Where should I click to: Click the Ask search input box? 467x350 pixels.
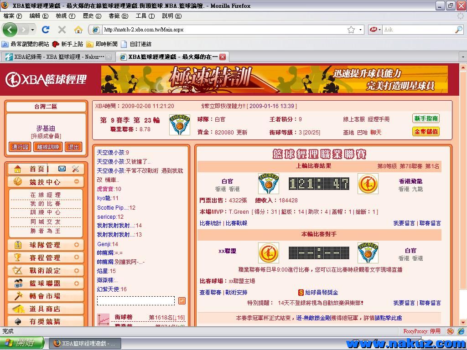(x=418, y=30)
